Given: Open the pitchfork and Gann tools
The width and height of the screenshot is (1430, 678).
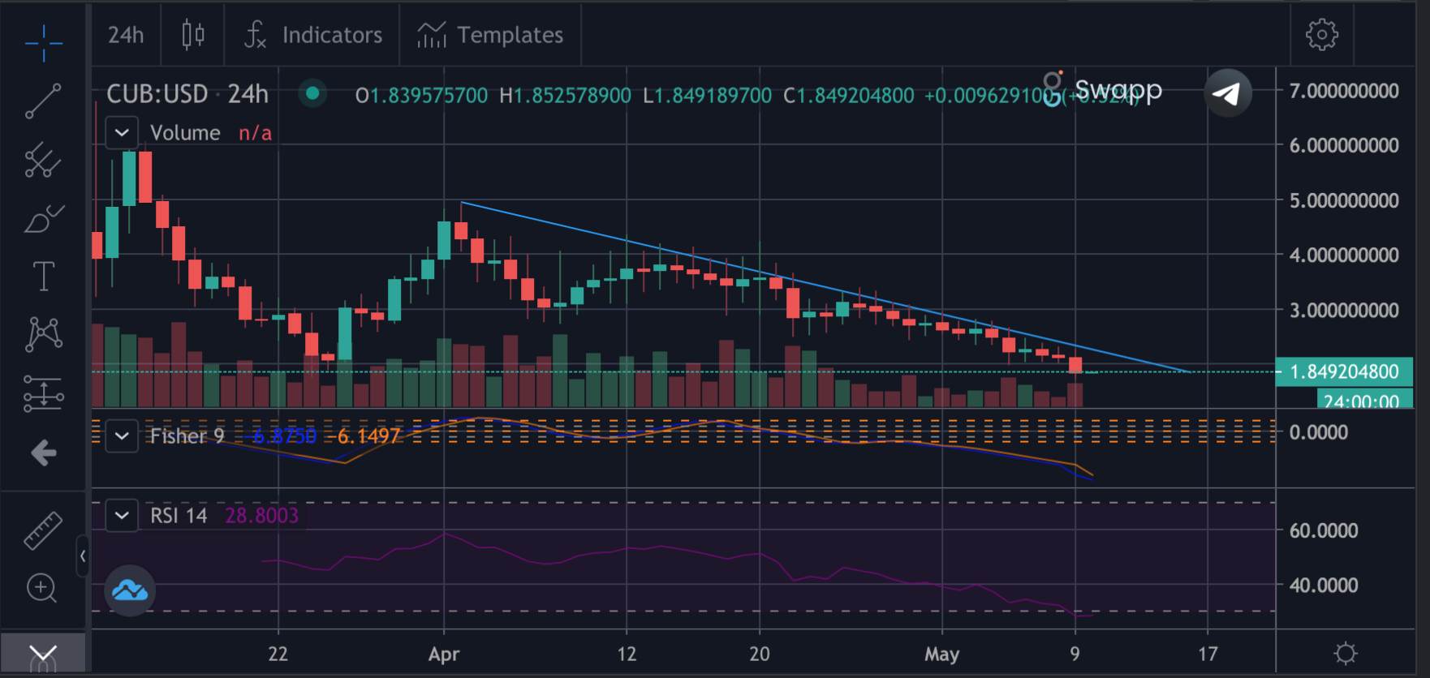Looking at the screenshot, I should [43, 160].
